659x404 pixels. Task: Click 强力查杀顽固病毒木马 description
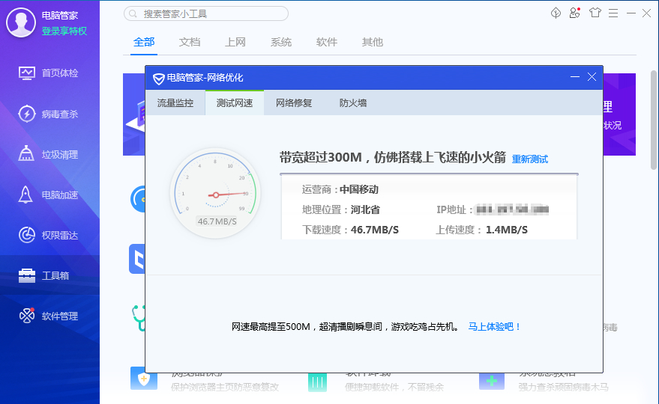coord(564,388)
